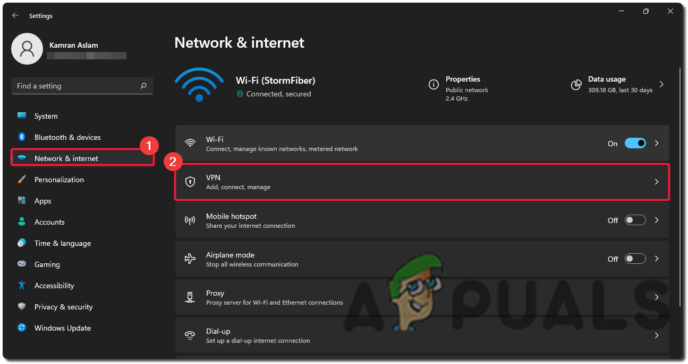
Task: Enable the Mobile hotspot toggle
Action: 635,220
